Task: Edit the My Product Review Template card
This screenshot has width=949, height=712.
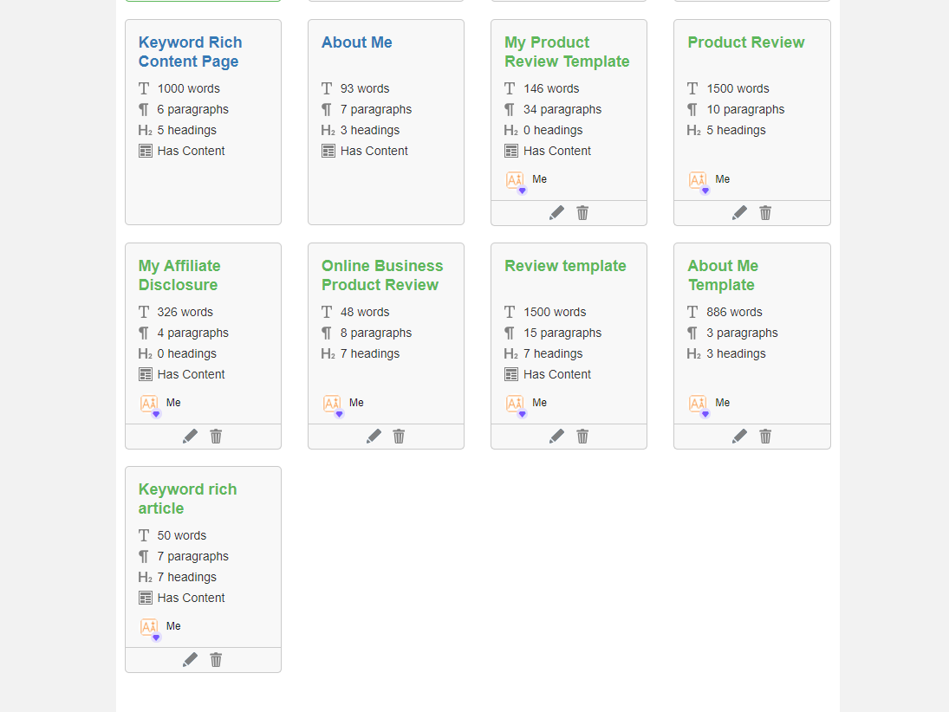Action: 556,213
